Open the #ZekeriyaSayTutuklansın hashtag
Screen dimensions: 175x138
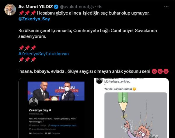[43, 54]
